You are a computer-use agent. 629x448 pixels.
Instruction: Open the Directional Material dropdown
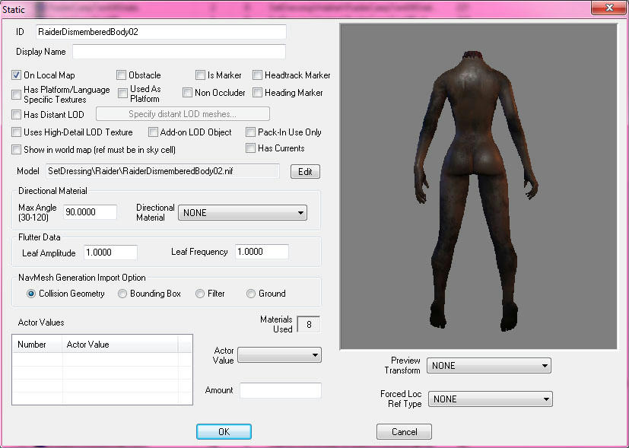click(243, 212)
